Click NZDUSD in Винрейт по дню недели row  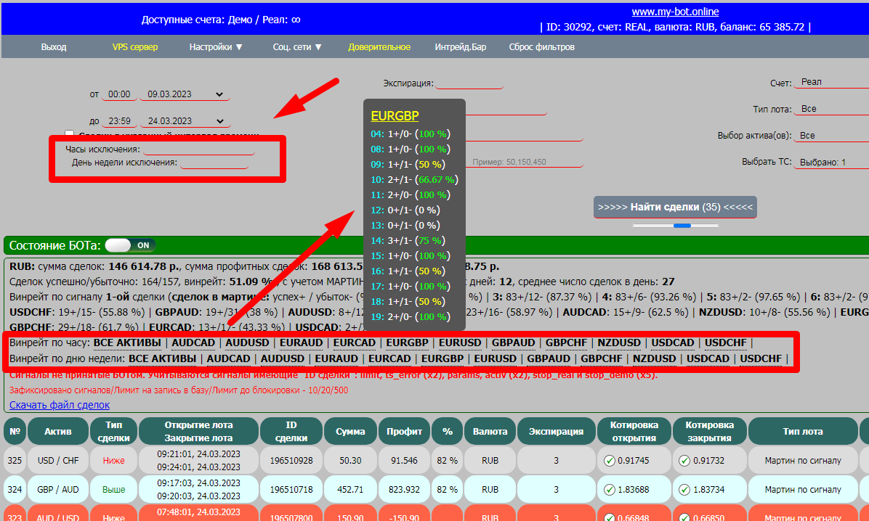655,358
